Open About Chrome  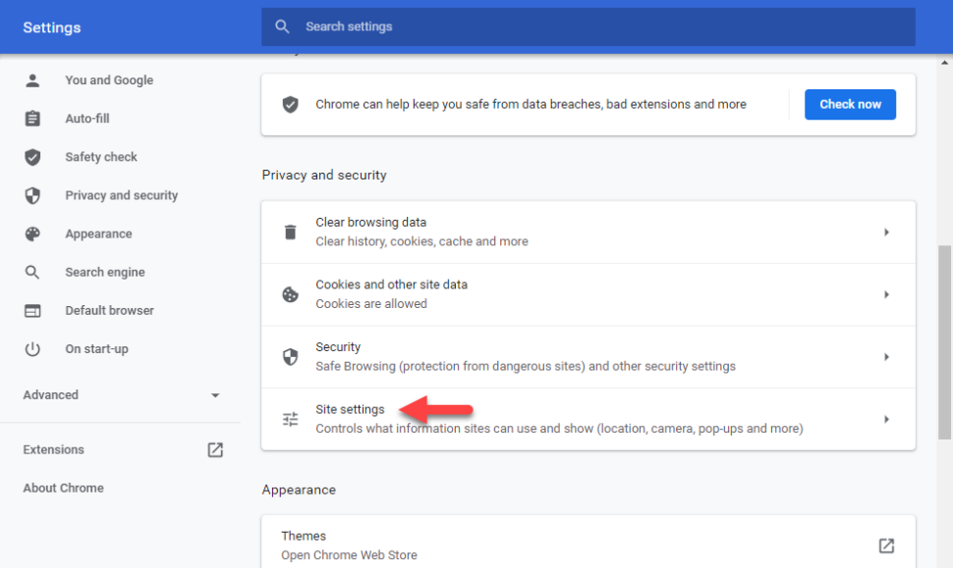(x=63, y=488)
